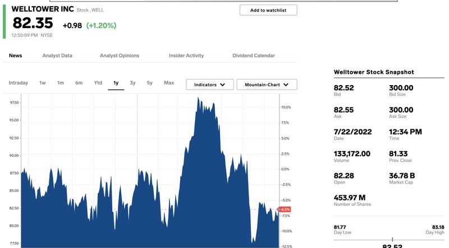Expand the Indicators dropdown

[x=210, y=85]
